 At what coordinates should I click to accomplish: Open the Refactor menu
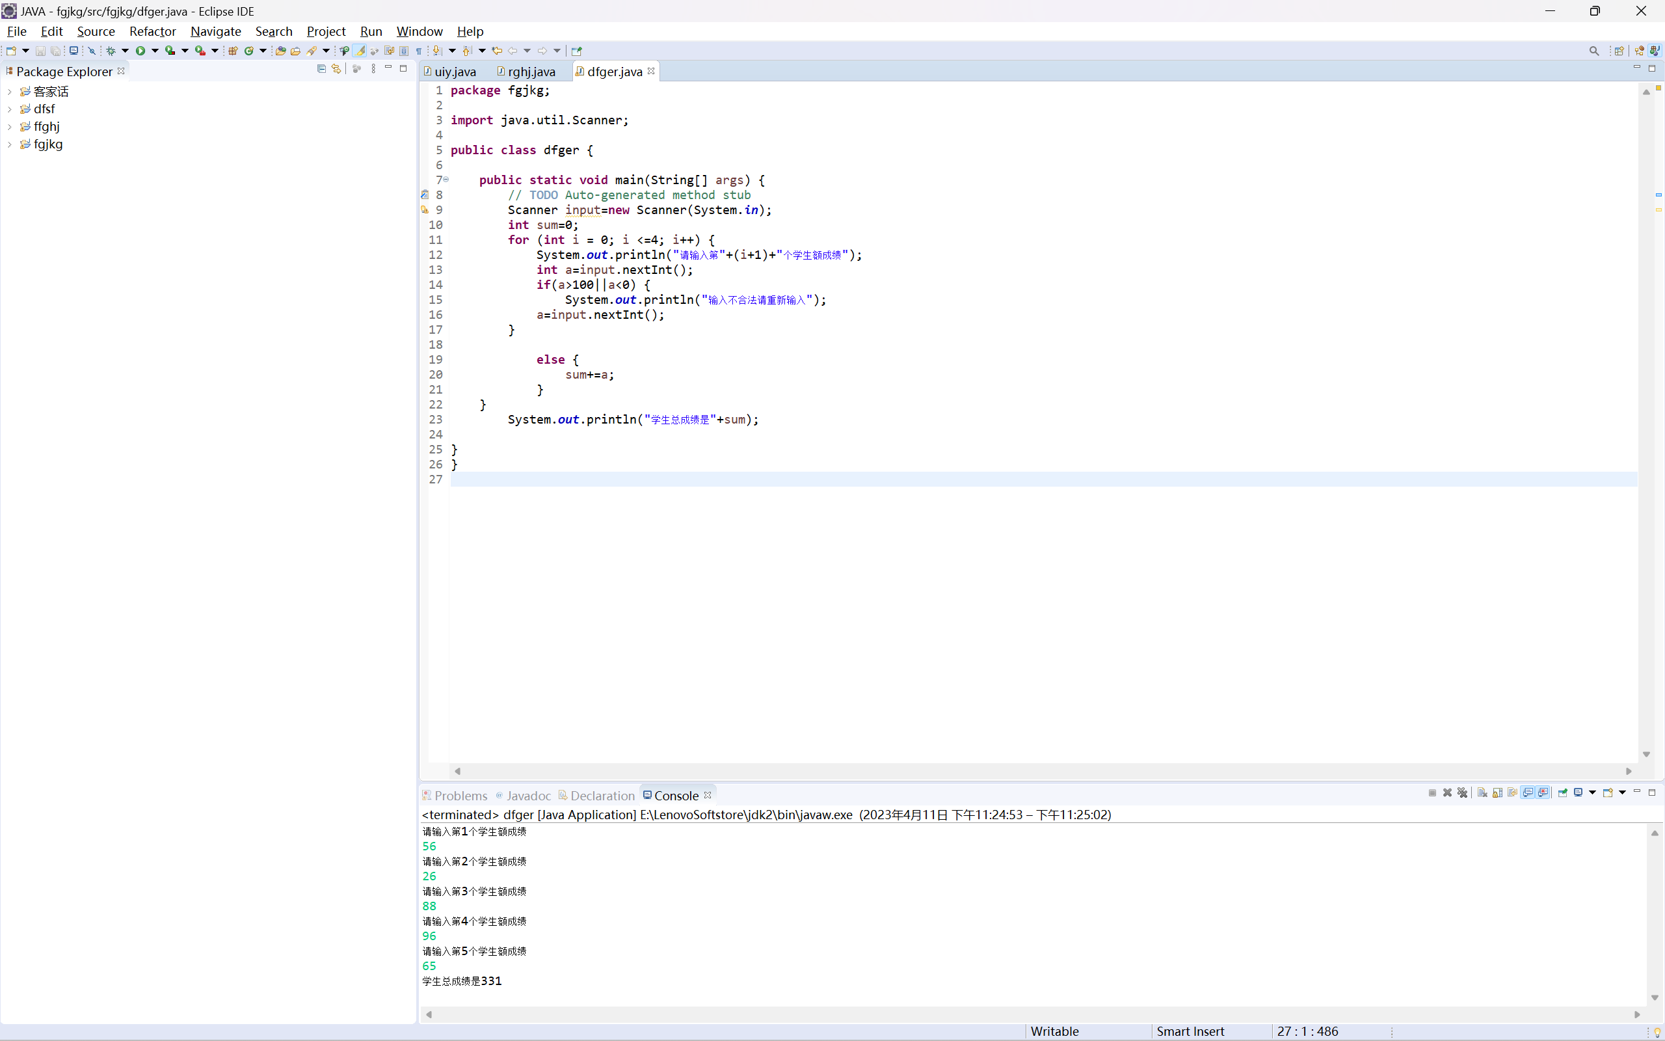click(x=152, y=32)
